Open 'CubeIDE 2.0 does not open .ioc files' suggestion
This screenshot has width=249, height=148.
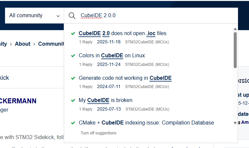click(x=123, y=33)
